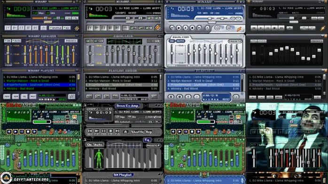Toggle repeat in the green-display classic Winamp
Screen dimensions: 328x184
(x=67, y=28)
